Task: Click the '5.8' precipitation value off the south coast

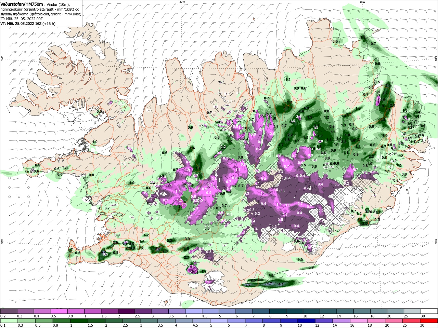Action: click(x=248, y=284)
